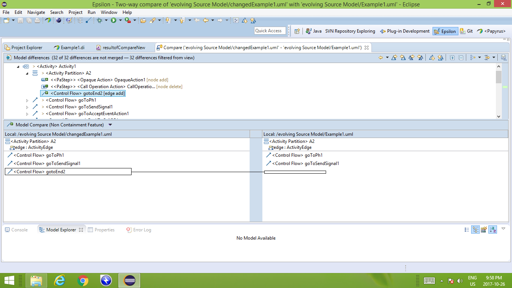Open the Console view tab

click(16, 230)
